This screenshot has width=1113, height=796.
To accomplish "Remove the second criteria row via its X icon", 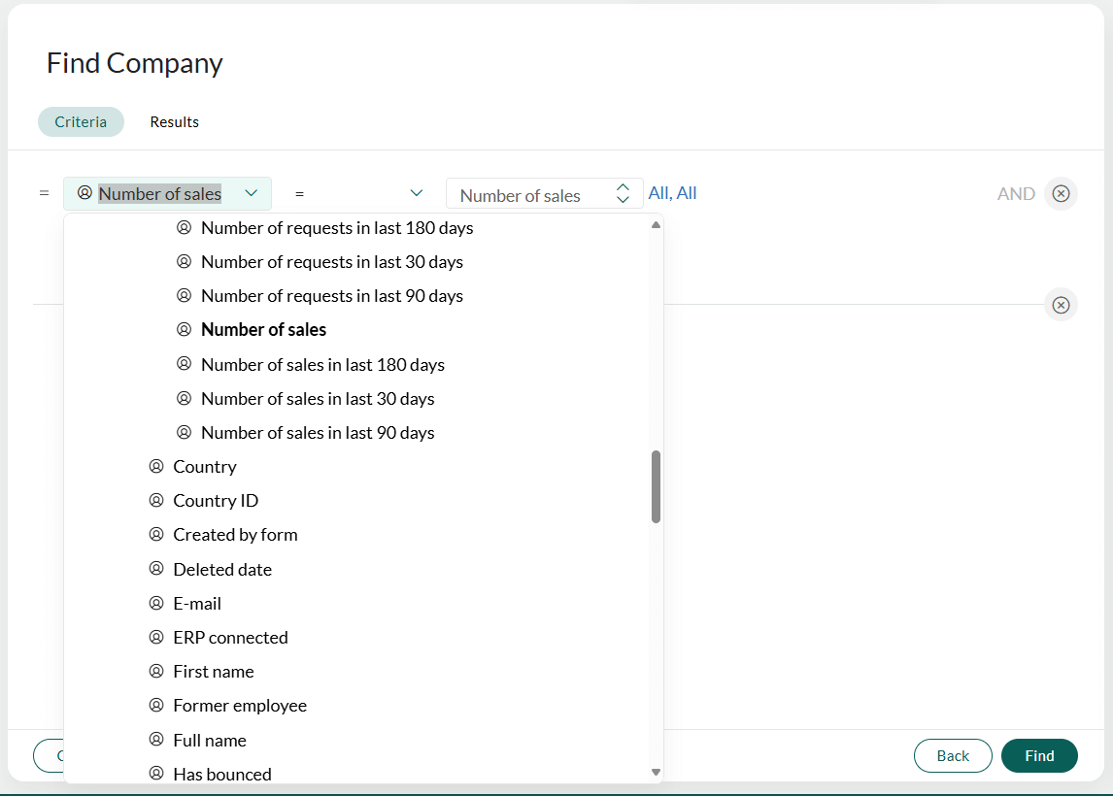I will [x=1061, y=305].
